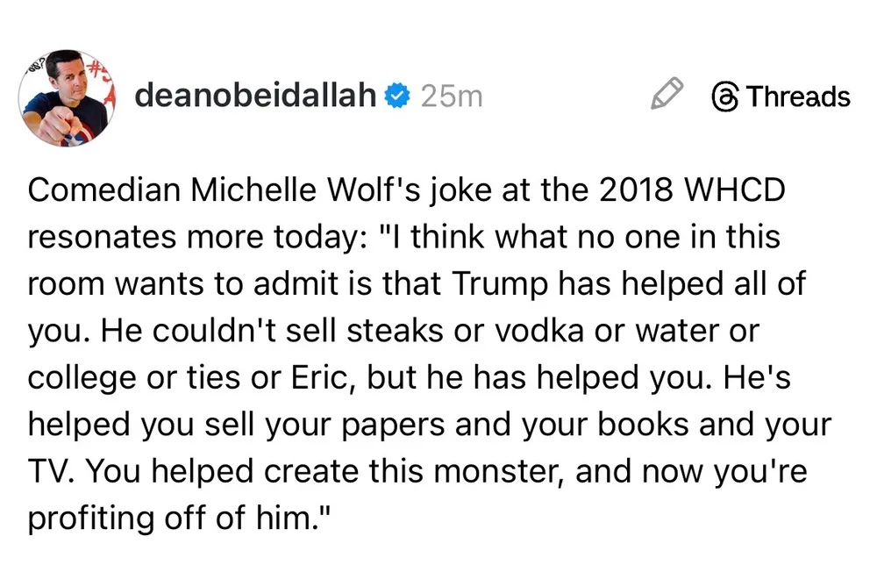Open the deanobeidallah username link
Viewport: 877px width, 565px height.
(256, 96)
